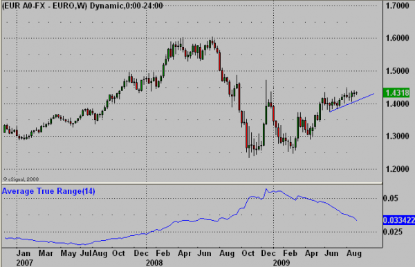Click the 1.7000 price axis label
Screen dimensions: 415x267
point(397,6)
